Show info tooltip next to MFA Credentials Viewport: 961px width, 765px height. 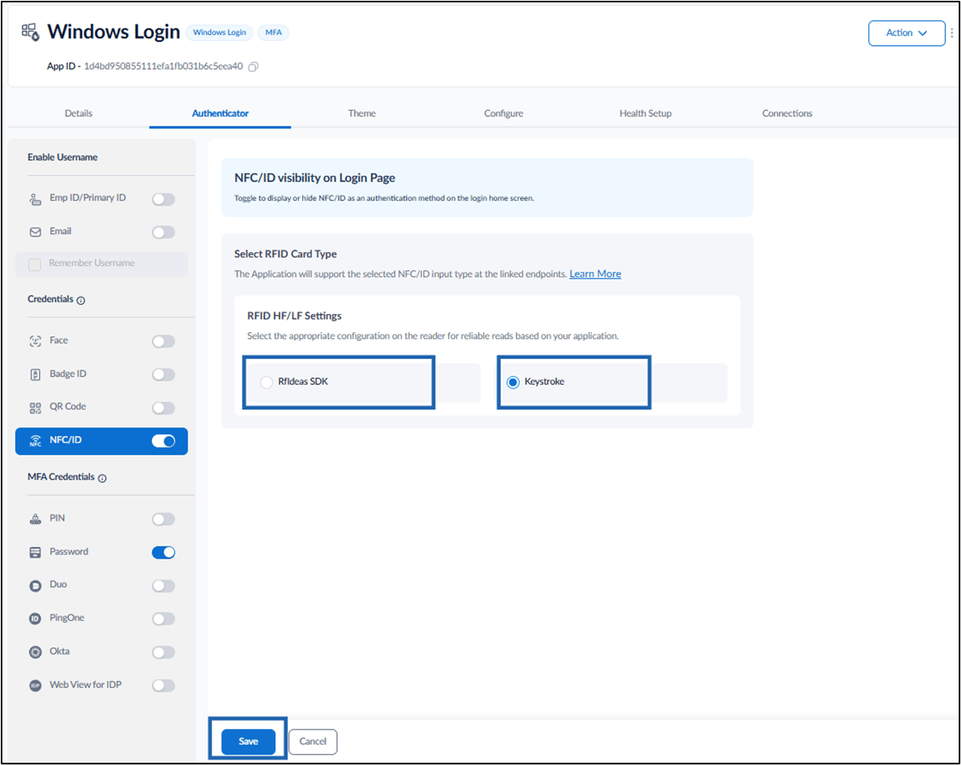click(103, 479)
